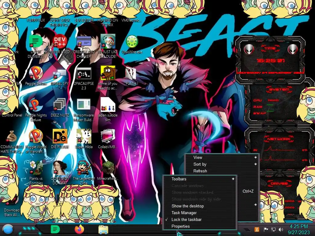Select the Minecraft4Fr... grass block icon
This screenshot has width=315, height=236.
point(108,168)
